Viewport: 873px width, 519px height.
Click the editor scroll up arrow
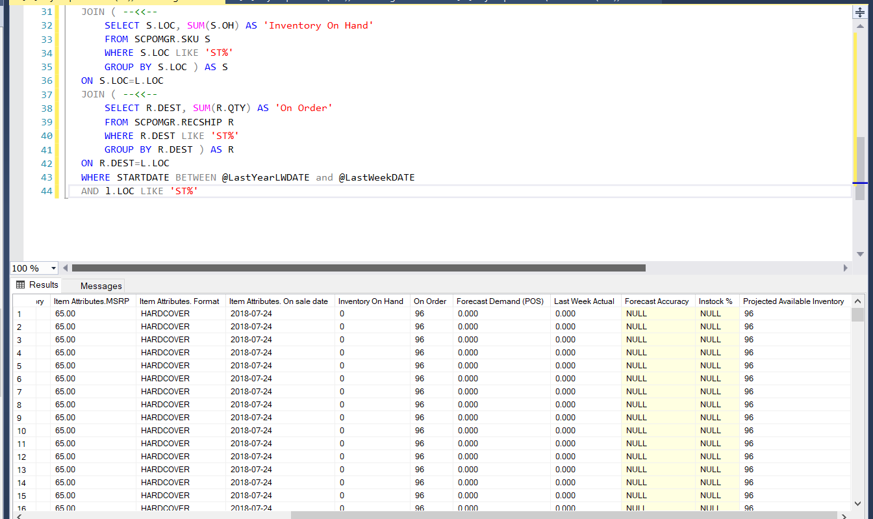[x=861, y=25]
